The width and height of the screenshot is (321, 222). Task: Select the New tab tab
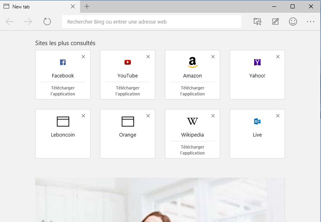pyautogui.click(x=40, y=6)
